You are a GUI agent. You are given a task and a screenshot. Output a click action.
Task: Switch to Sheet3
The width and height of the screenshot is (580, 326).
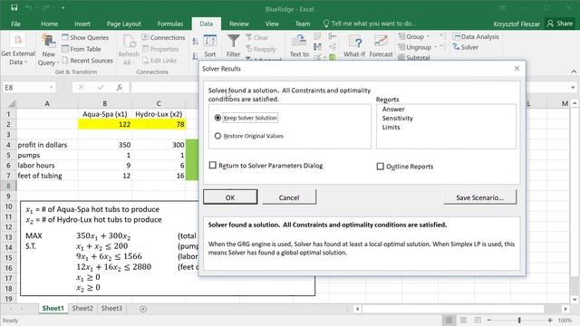pyautogui.click(x=111, y=308)
